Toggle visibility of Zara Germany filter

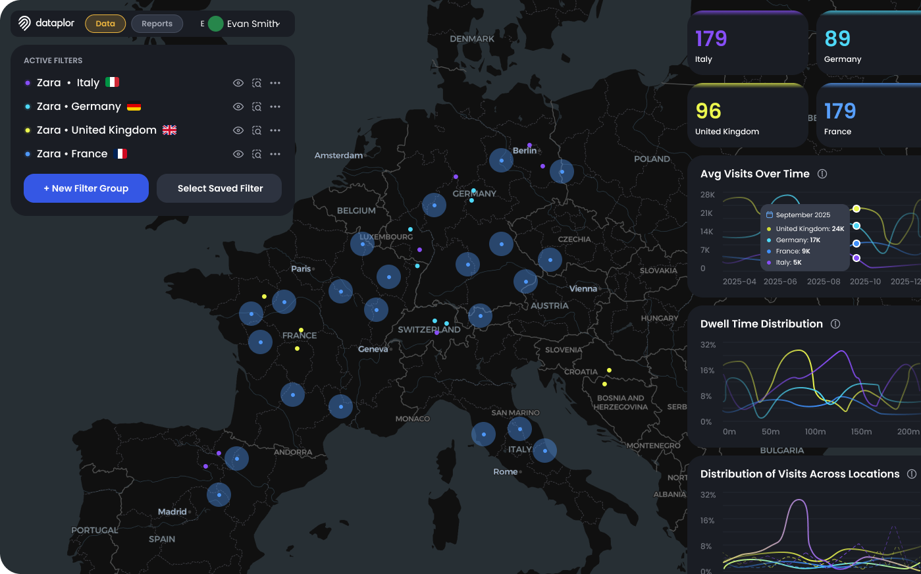pos(238,107)
